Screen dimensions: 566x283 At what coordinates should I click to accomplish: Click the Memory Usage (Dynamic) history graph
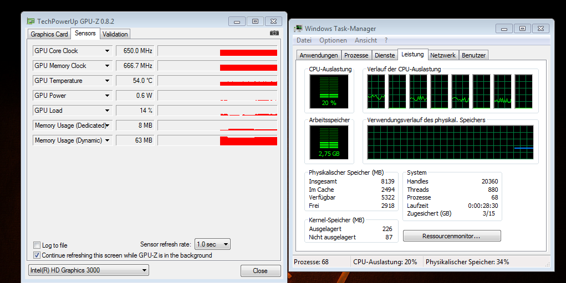pos(218,140)
